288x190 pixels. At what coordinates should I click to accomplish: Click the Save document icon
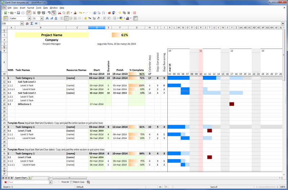click(18, 13)
